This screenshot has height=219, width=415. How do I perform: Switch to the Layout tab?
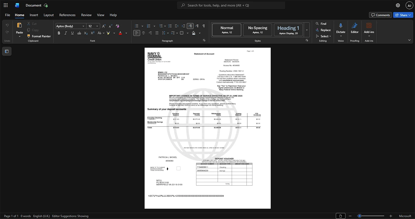[49, 15]
